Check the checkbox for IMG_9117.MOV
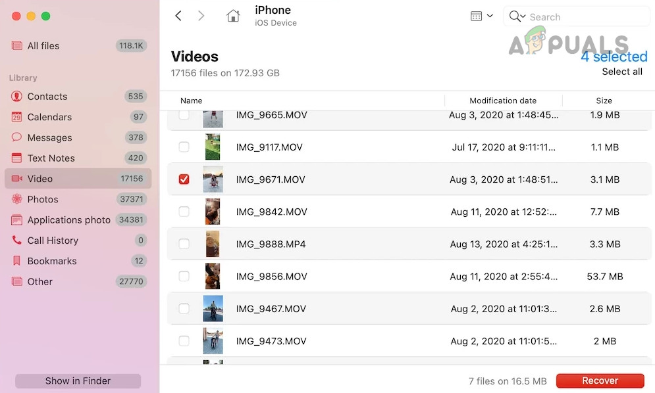 (x=184, y=147)
